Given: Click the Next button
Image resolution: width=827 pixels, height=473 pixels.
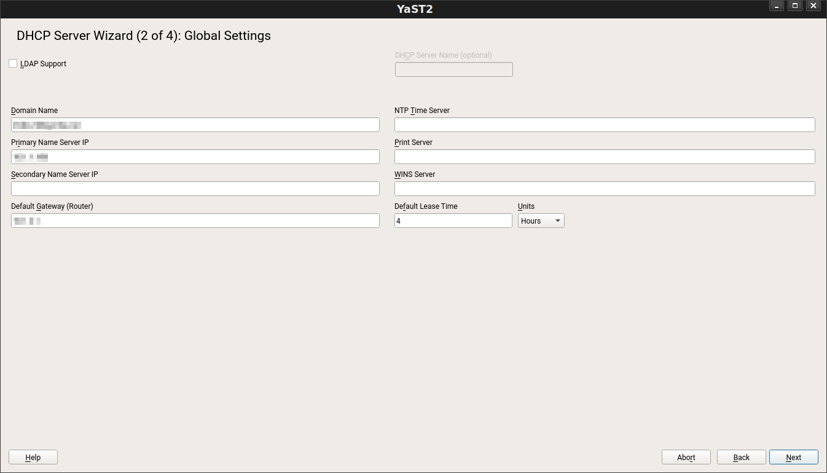Looking at the screenshot, I should point(793,457).
